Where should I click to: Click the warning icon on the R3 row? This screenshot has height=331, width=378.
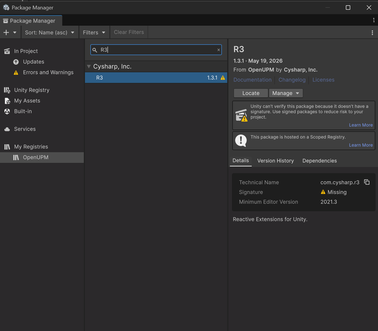[x=223, y=78]
